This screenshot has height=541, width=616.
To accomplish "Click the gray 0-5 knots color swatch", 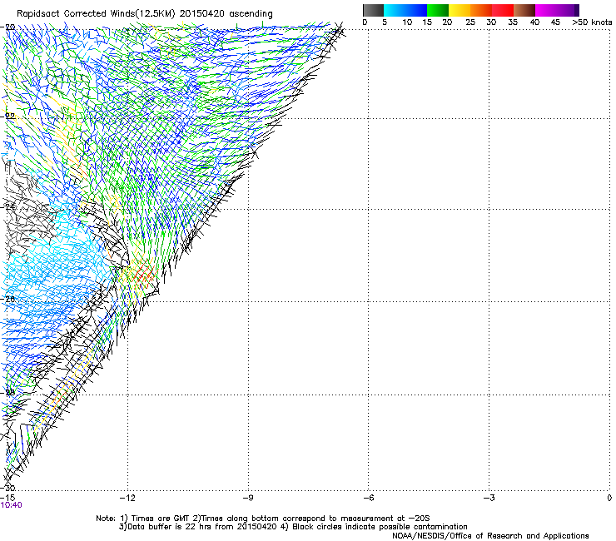I will coord(373,10).
